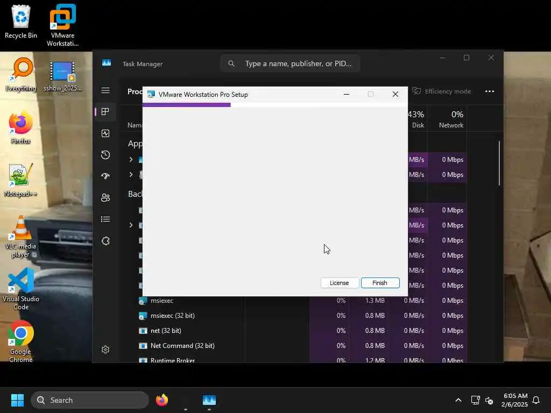Click the 1.3 MB memory value of msiexec
551x413 pixels.
point(375,301)
